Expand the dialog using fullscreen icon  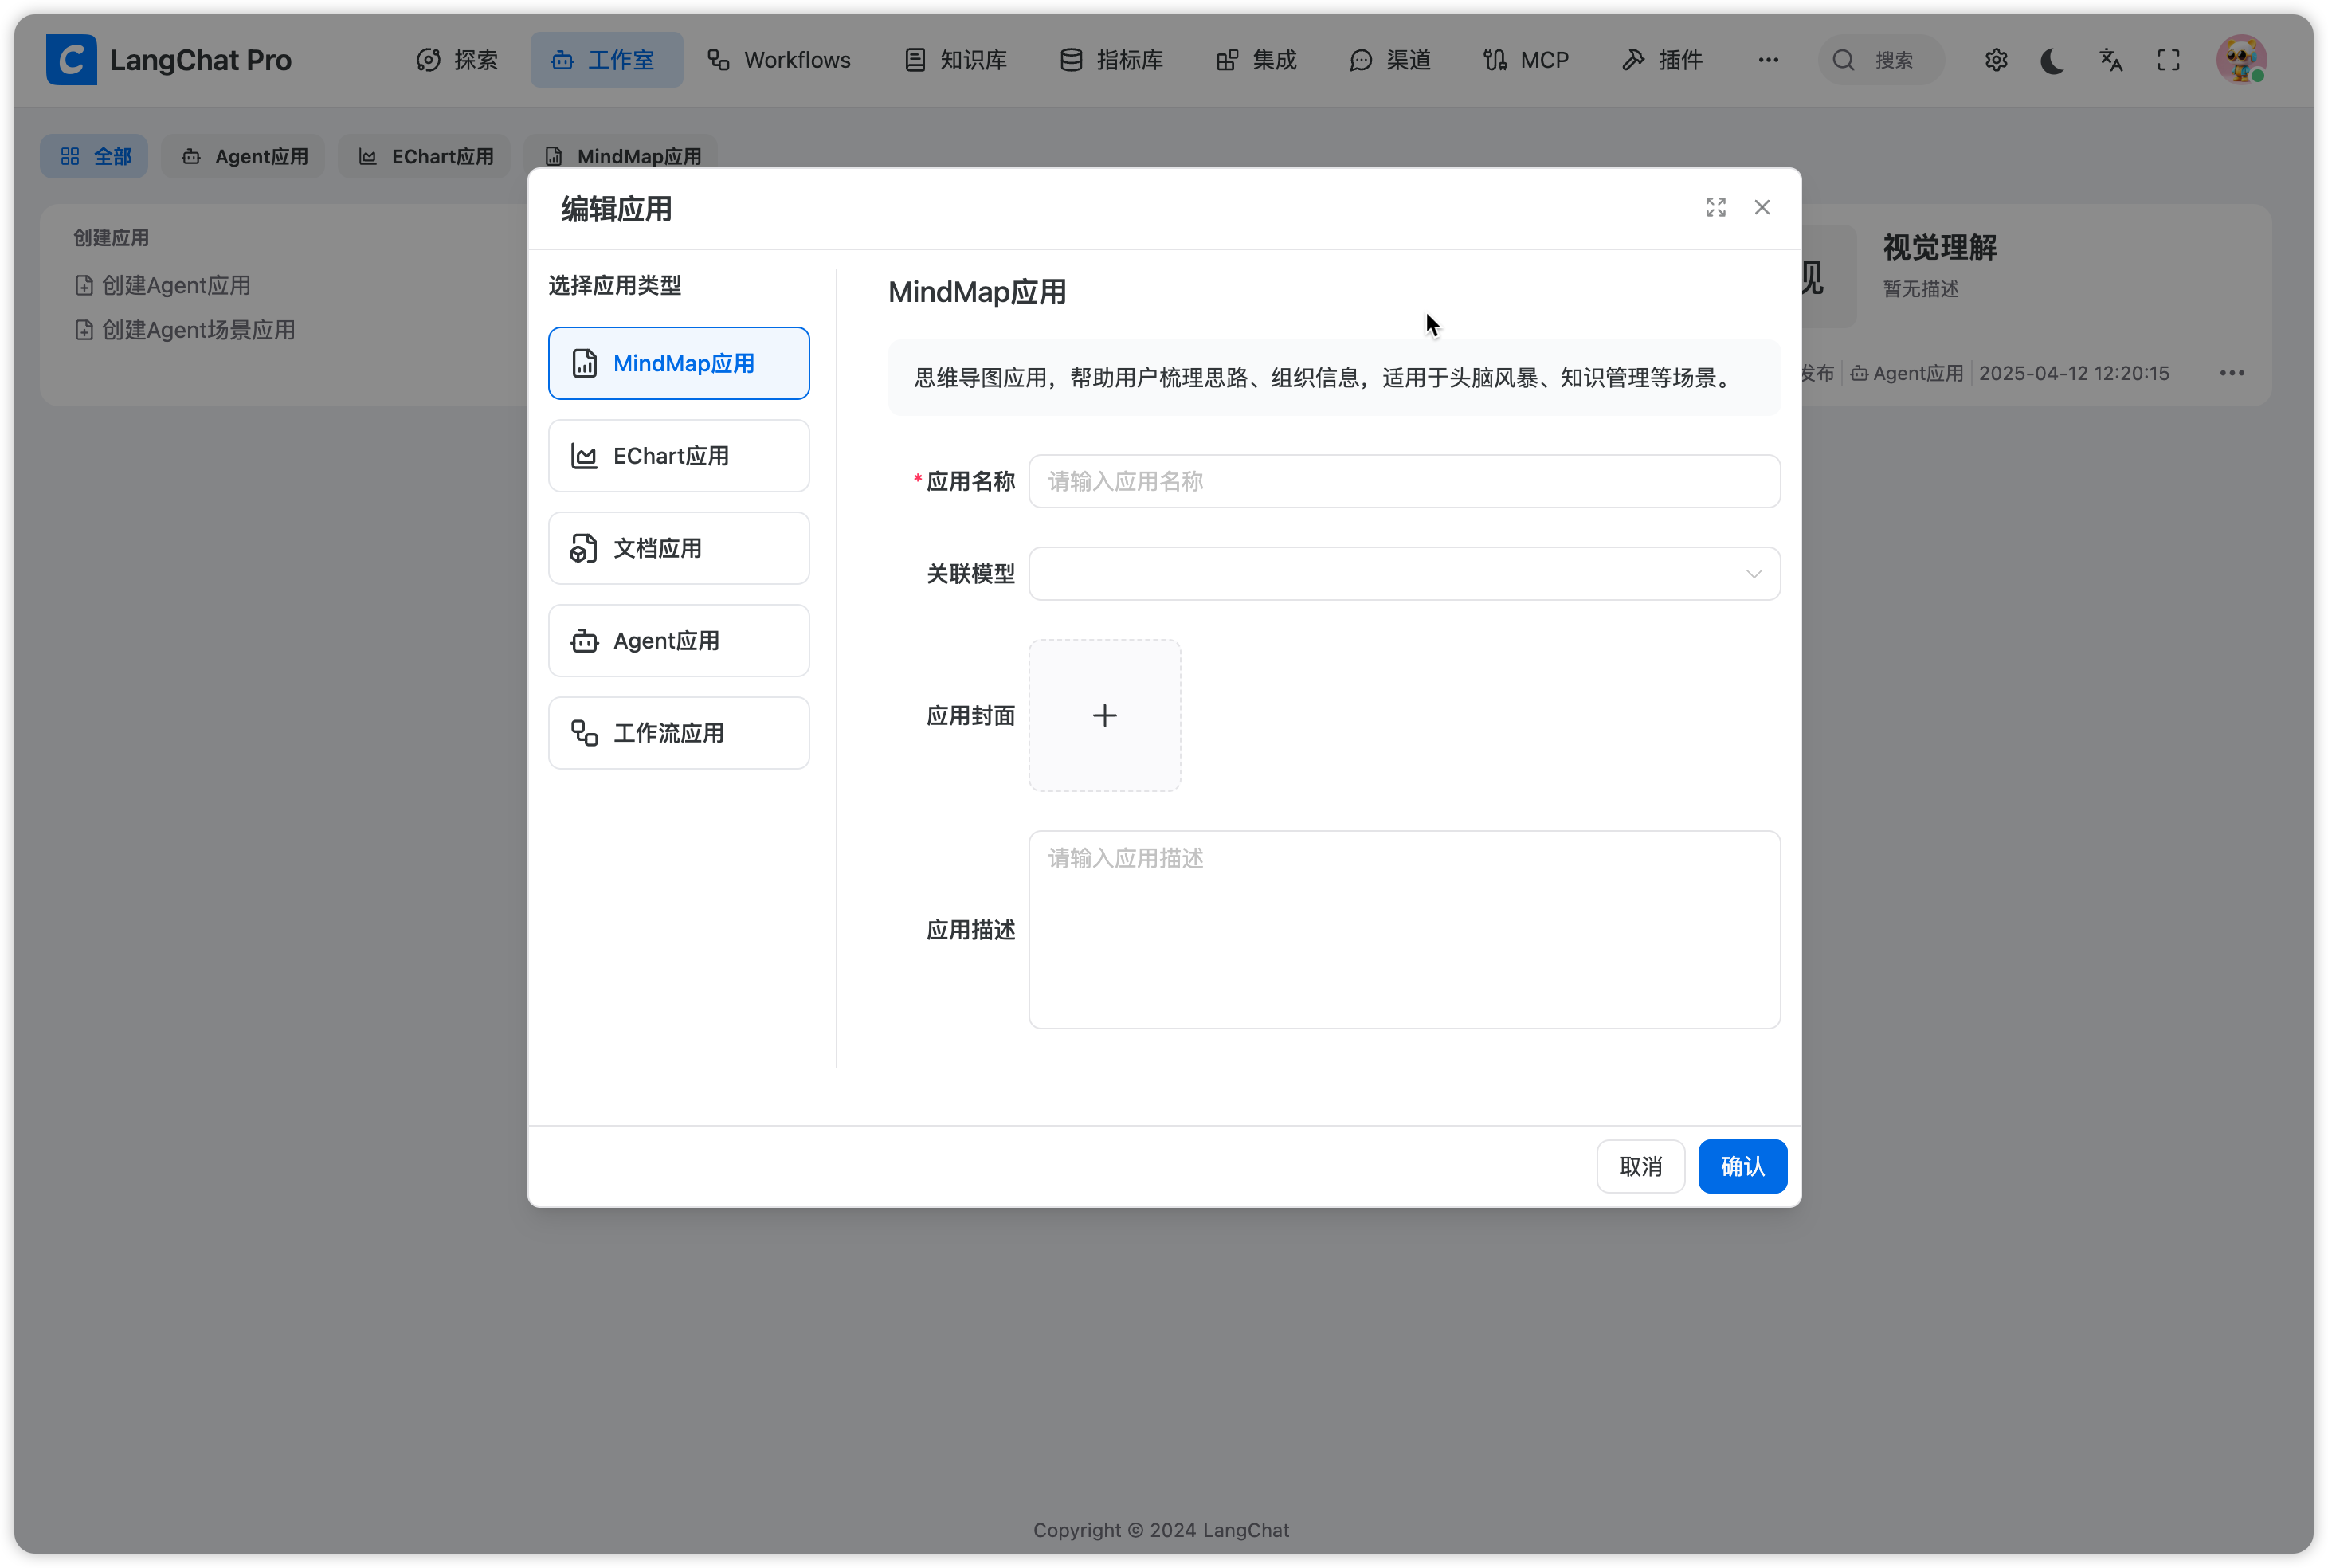coord(1716,207)
